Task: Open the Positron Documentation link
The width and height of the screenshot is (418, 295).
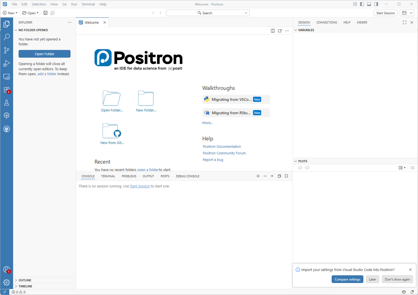Action: pyautogui.click(x=221, y=146)
